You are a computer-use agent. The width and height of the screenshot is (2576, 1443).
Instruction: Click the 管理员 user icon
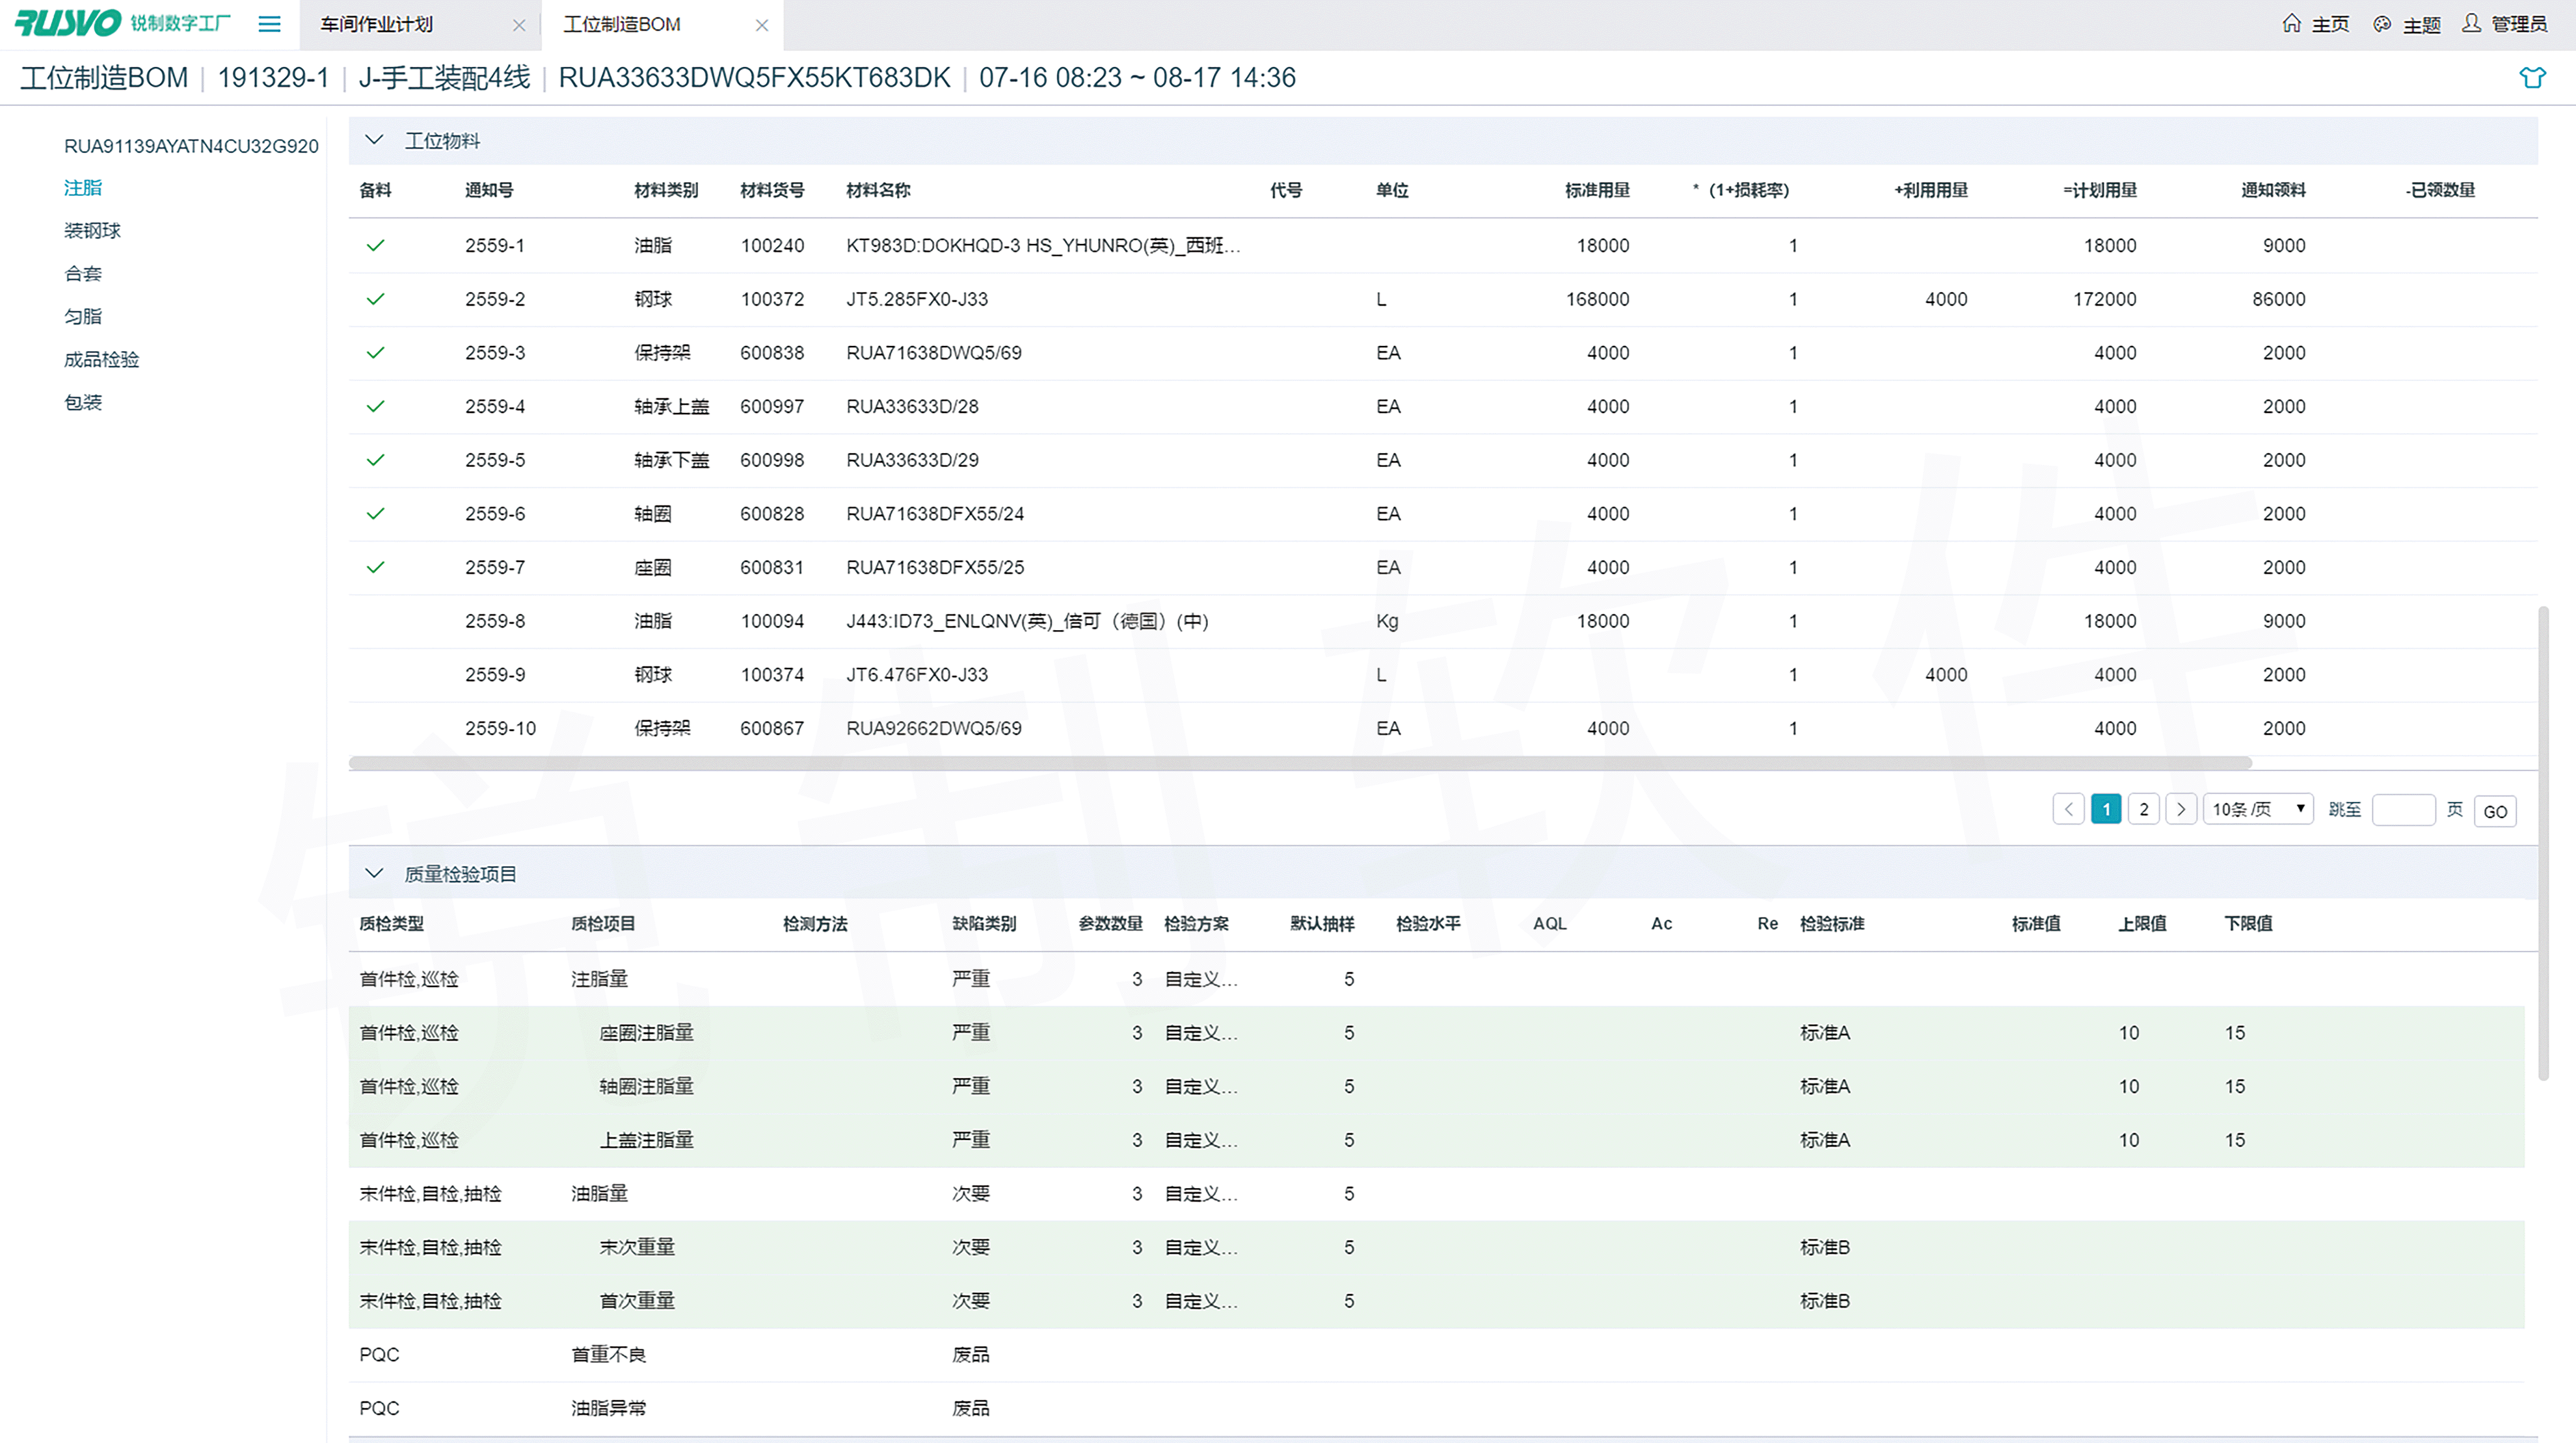(x=2471, y=23)
